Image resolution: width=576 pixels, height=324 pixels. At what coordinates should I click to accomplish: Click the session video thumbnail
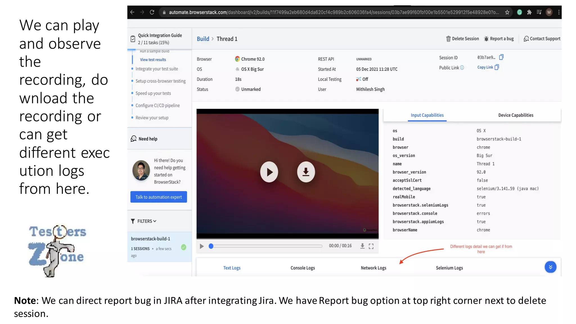(287, 174)
